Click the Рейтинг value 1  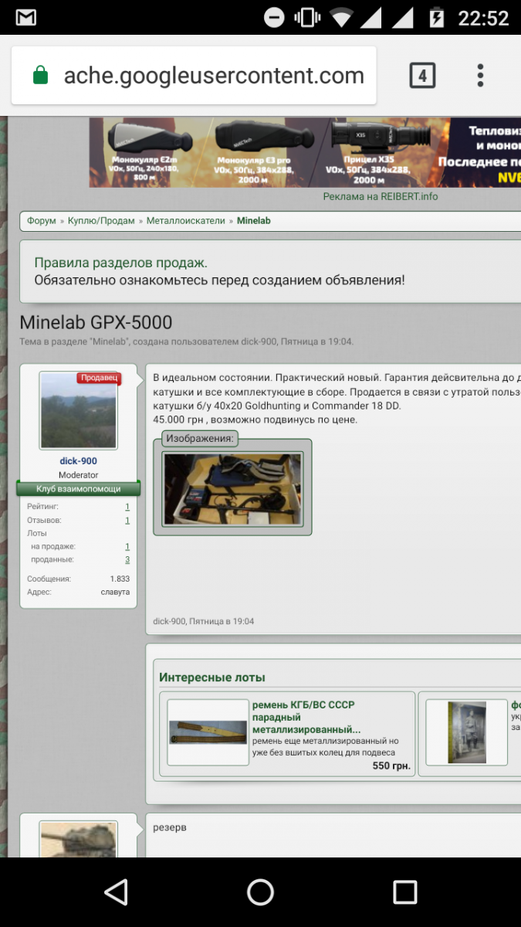[127, 507]
